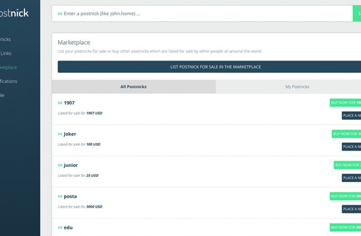The image size is (361, 236).
Task: Click Buy Now button for edu
Action: tap(345, 228)
